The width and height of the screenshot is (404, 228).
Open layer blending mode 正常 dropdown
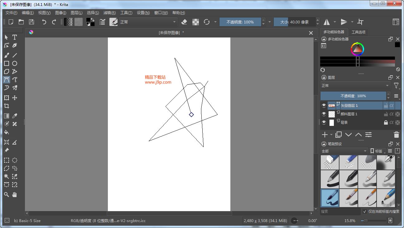pyautogui.click(x=355, y=86)
